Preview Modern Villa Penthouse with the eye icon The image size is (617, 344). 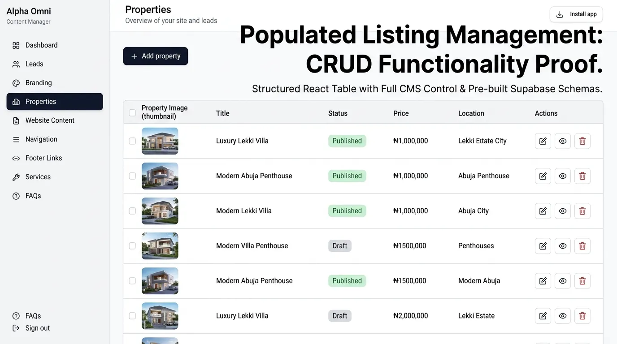563,246
